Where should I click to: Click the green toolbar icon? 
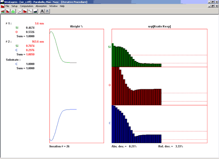(x=13, y=11)
